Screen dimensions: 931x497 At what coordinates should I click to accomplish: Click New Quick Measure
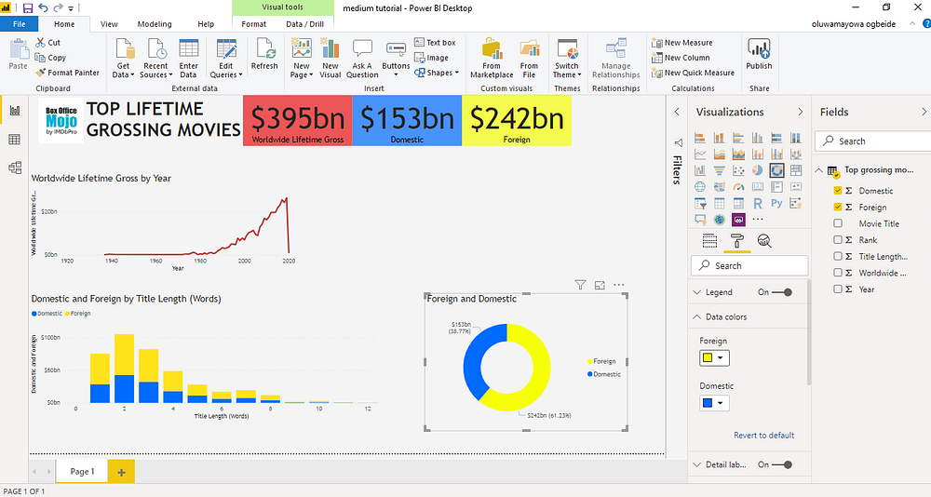pyautogui.click(x=693, y=73)
